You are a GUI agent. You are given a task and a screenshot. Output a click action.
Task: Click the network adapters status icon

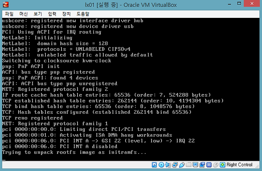[175, 165]
